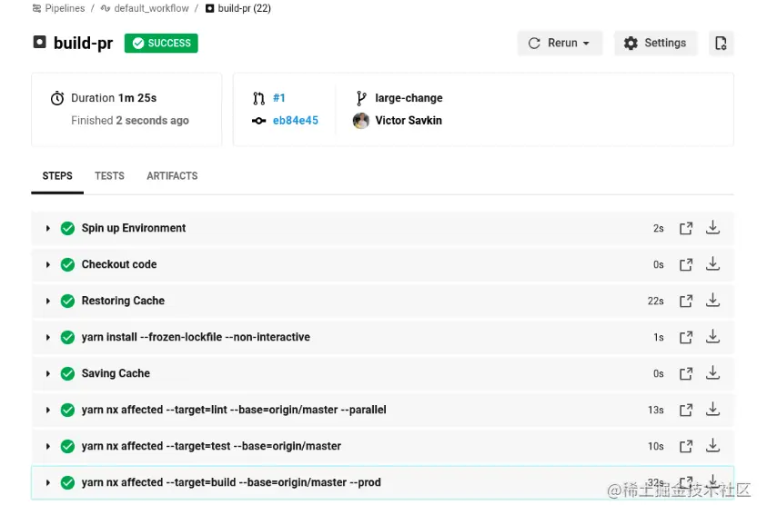Click the branch icon beside large-change
This screenshot has height=515, width=767.
(x=361, y=98)
